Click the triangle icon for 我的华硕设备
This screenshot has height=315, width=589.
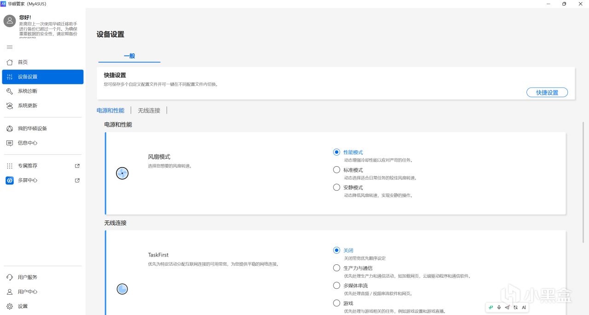pyautogui.click(x=10, y=128)
